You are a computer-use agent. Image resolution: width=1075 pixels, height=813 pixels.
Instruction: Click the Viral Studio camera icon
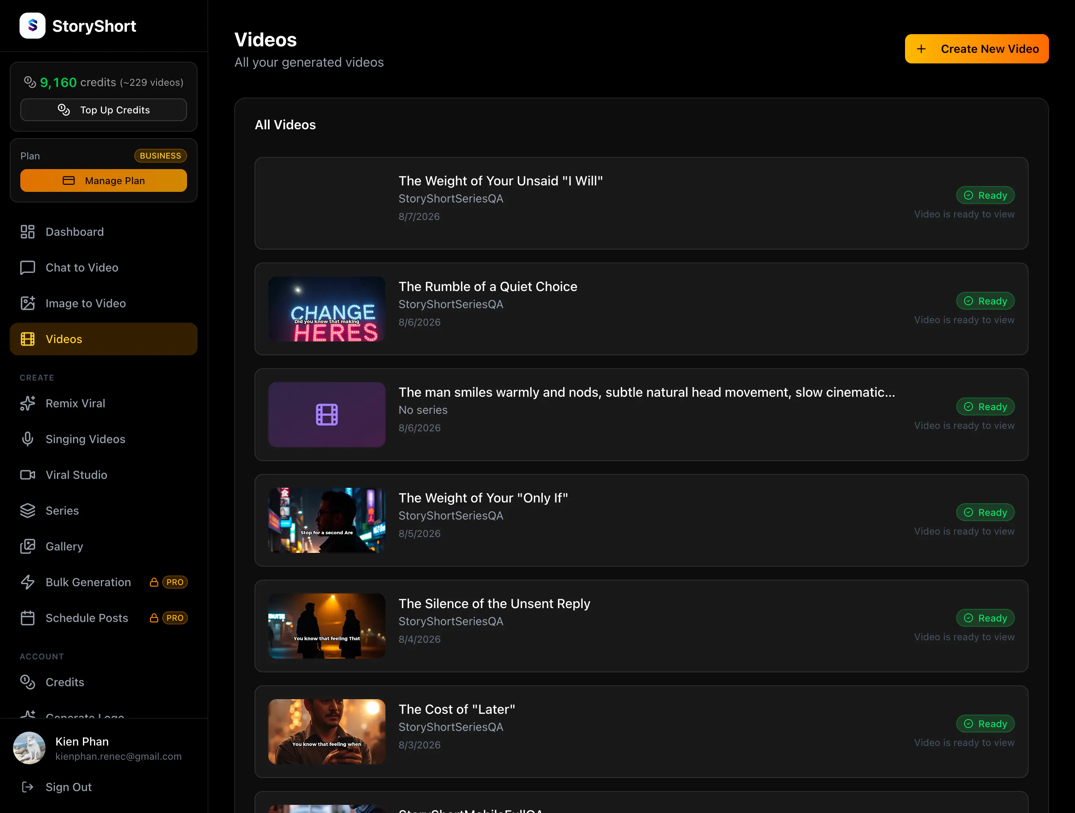pyautogui.click(x=28, y=475)
